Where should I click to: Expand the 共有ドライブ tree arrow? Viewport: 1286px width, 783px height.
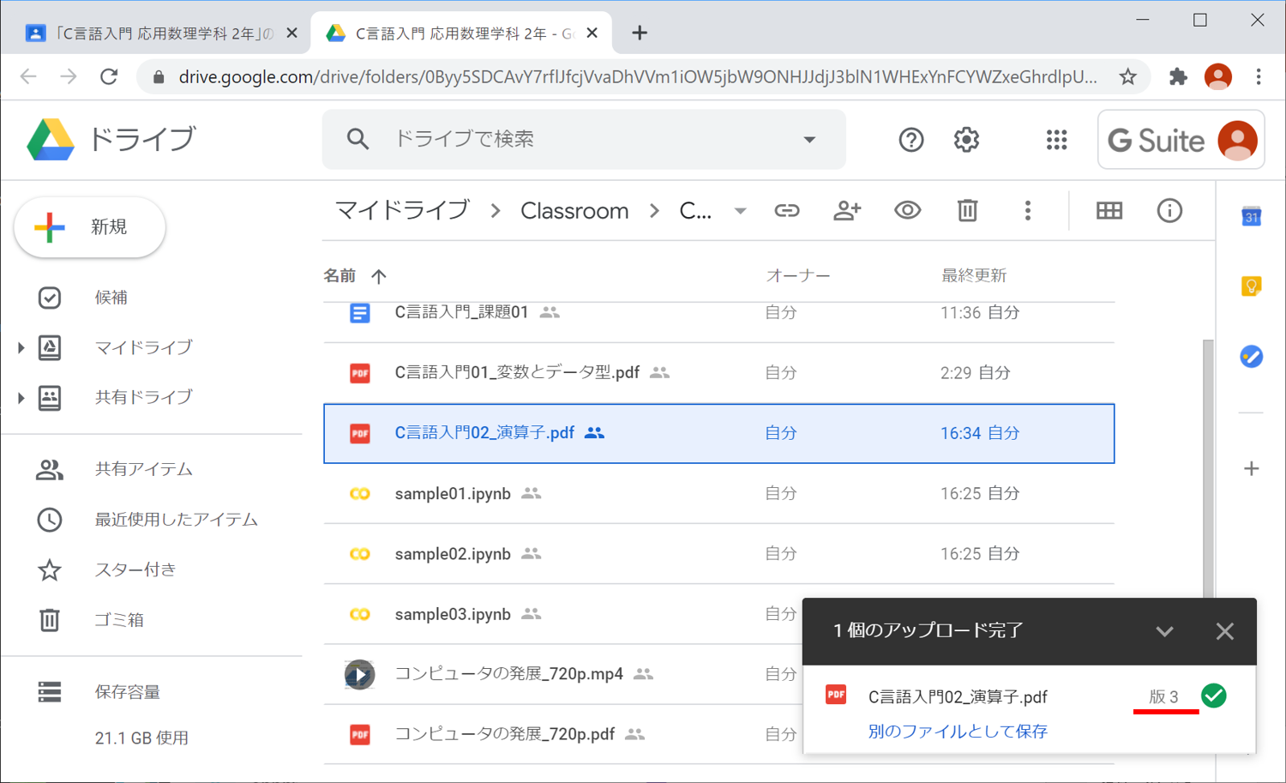click(21, 398)
